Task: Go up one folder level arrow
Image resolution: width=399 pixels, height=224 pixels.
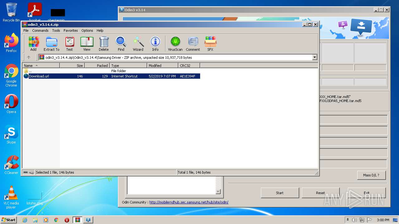Action: coord(29,57)
